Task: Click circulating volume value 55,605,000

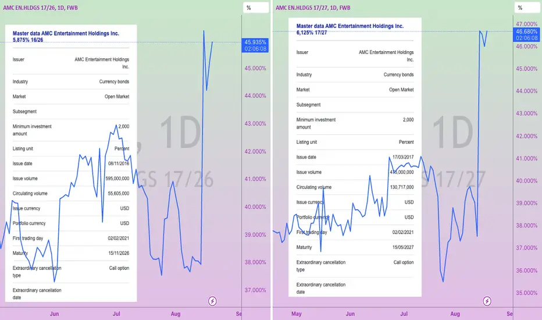Action: coord(119,193)
